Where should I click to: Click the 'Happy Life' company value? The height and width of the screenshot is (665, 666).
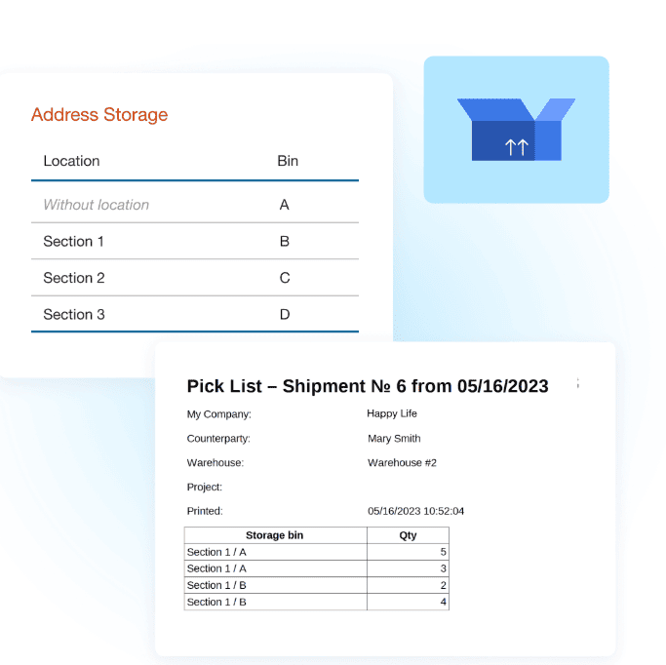(392, 413)
